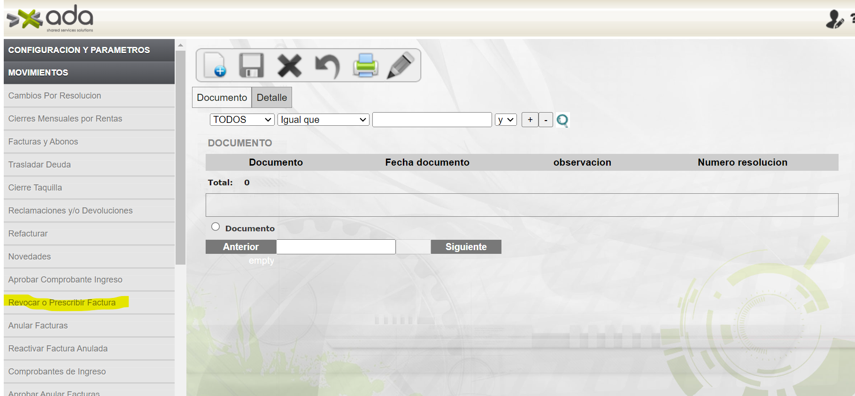Switch to the Detalle tab
855x396 pixels.
[x=271, y=98]
